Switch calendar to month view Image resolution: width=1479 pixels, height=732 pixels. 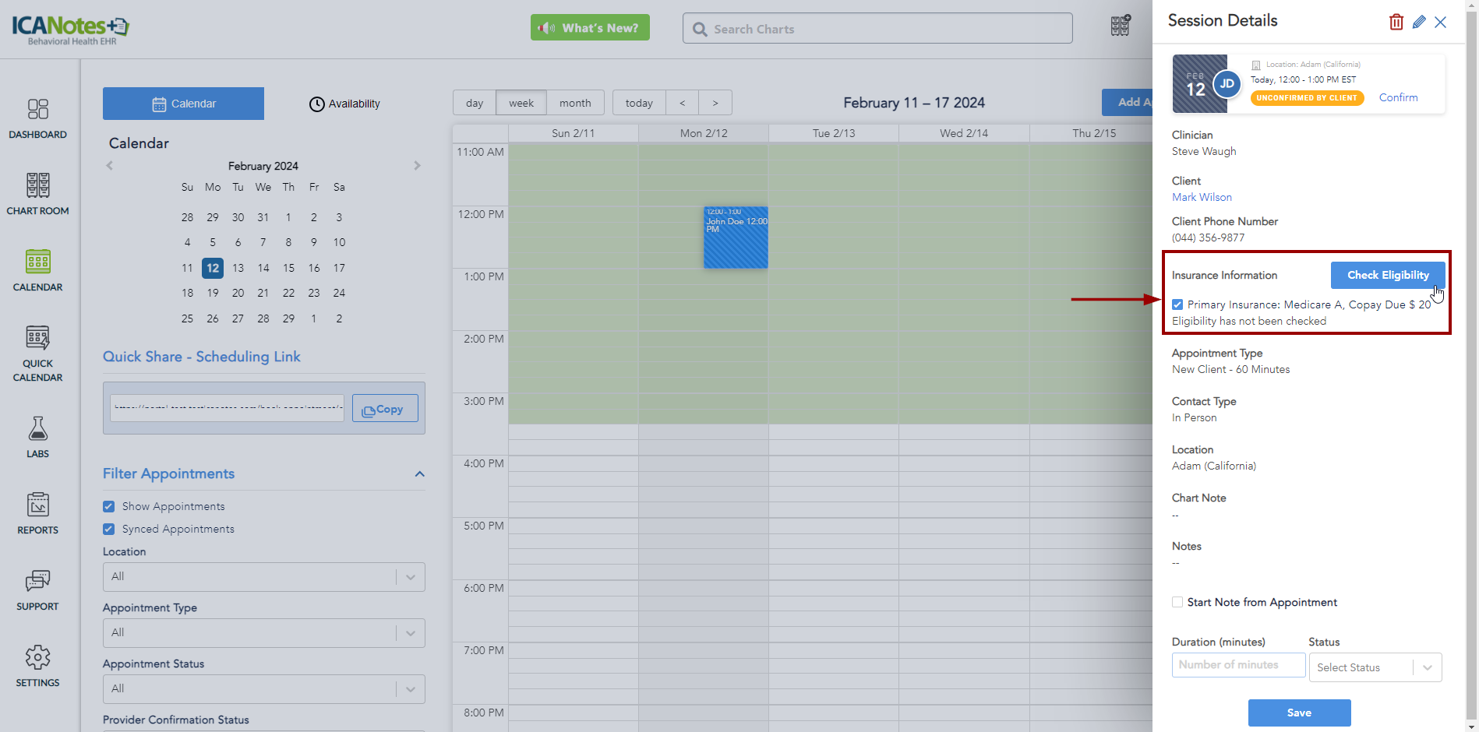pos(574,103)
